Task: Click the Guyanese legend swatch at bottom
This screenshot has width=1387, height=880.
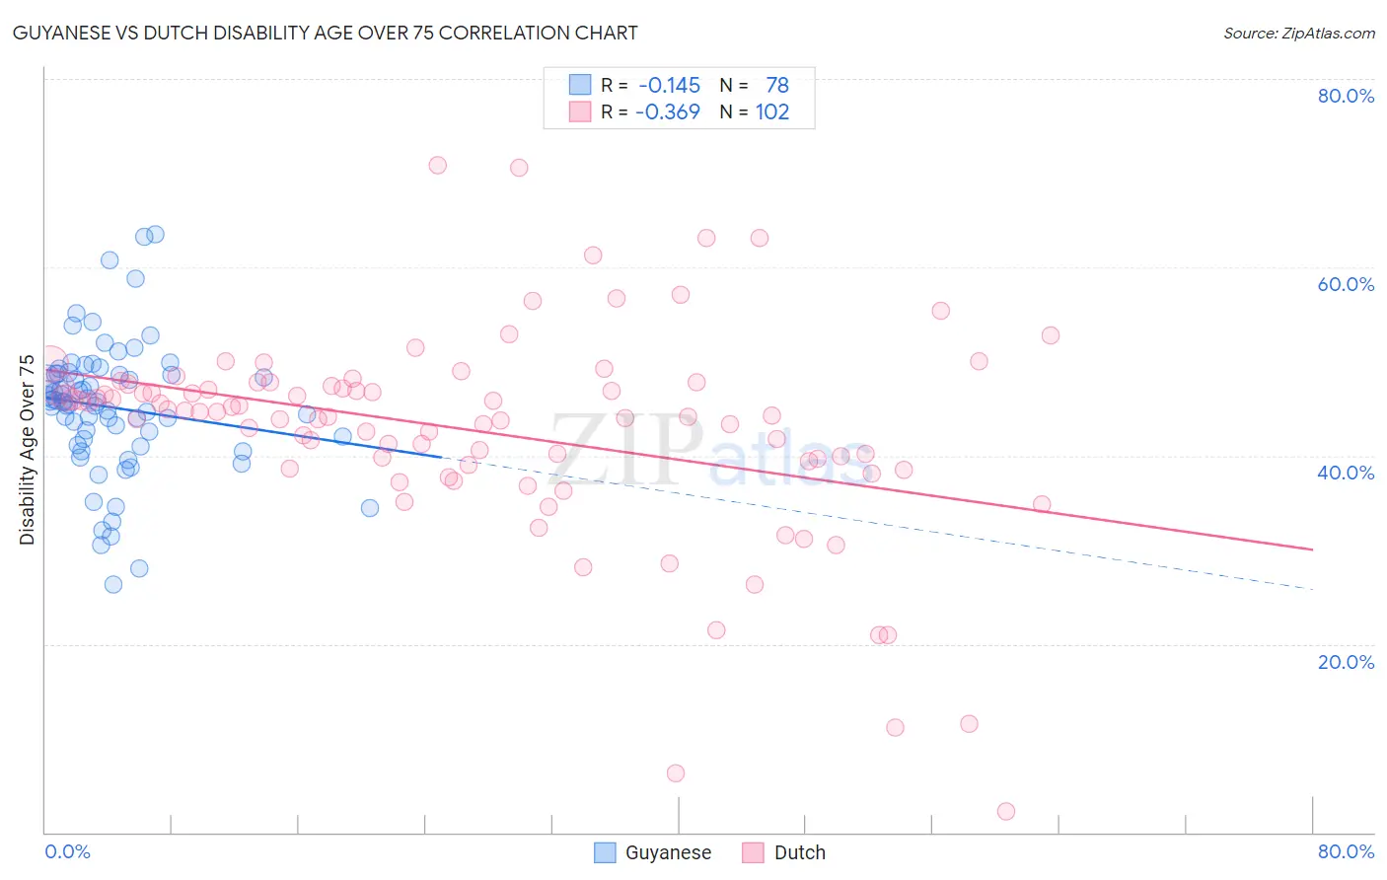Action: (605, 852)
